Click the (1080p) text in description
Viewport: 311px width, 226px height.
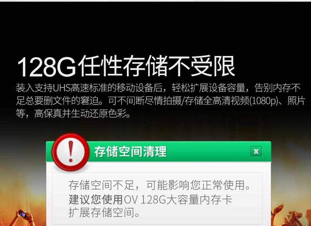(264, 101)
